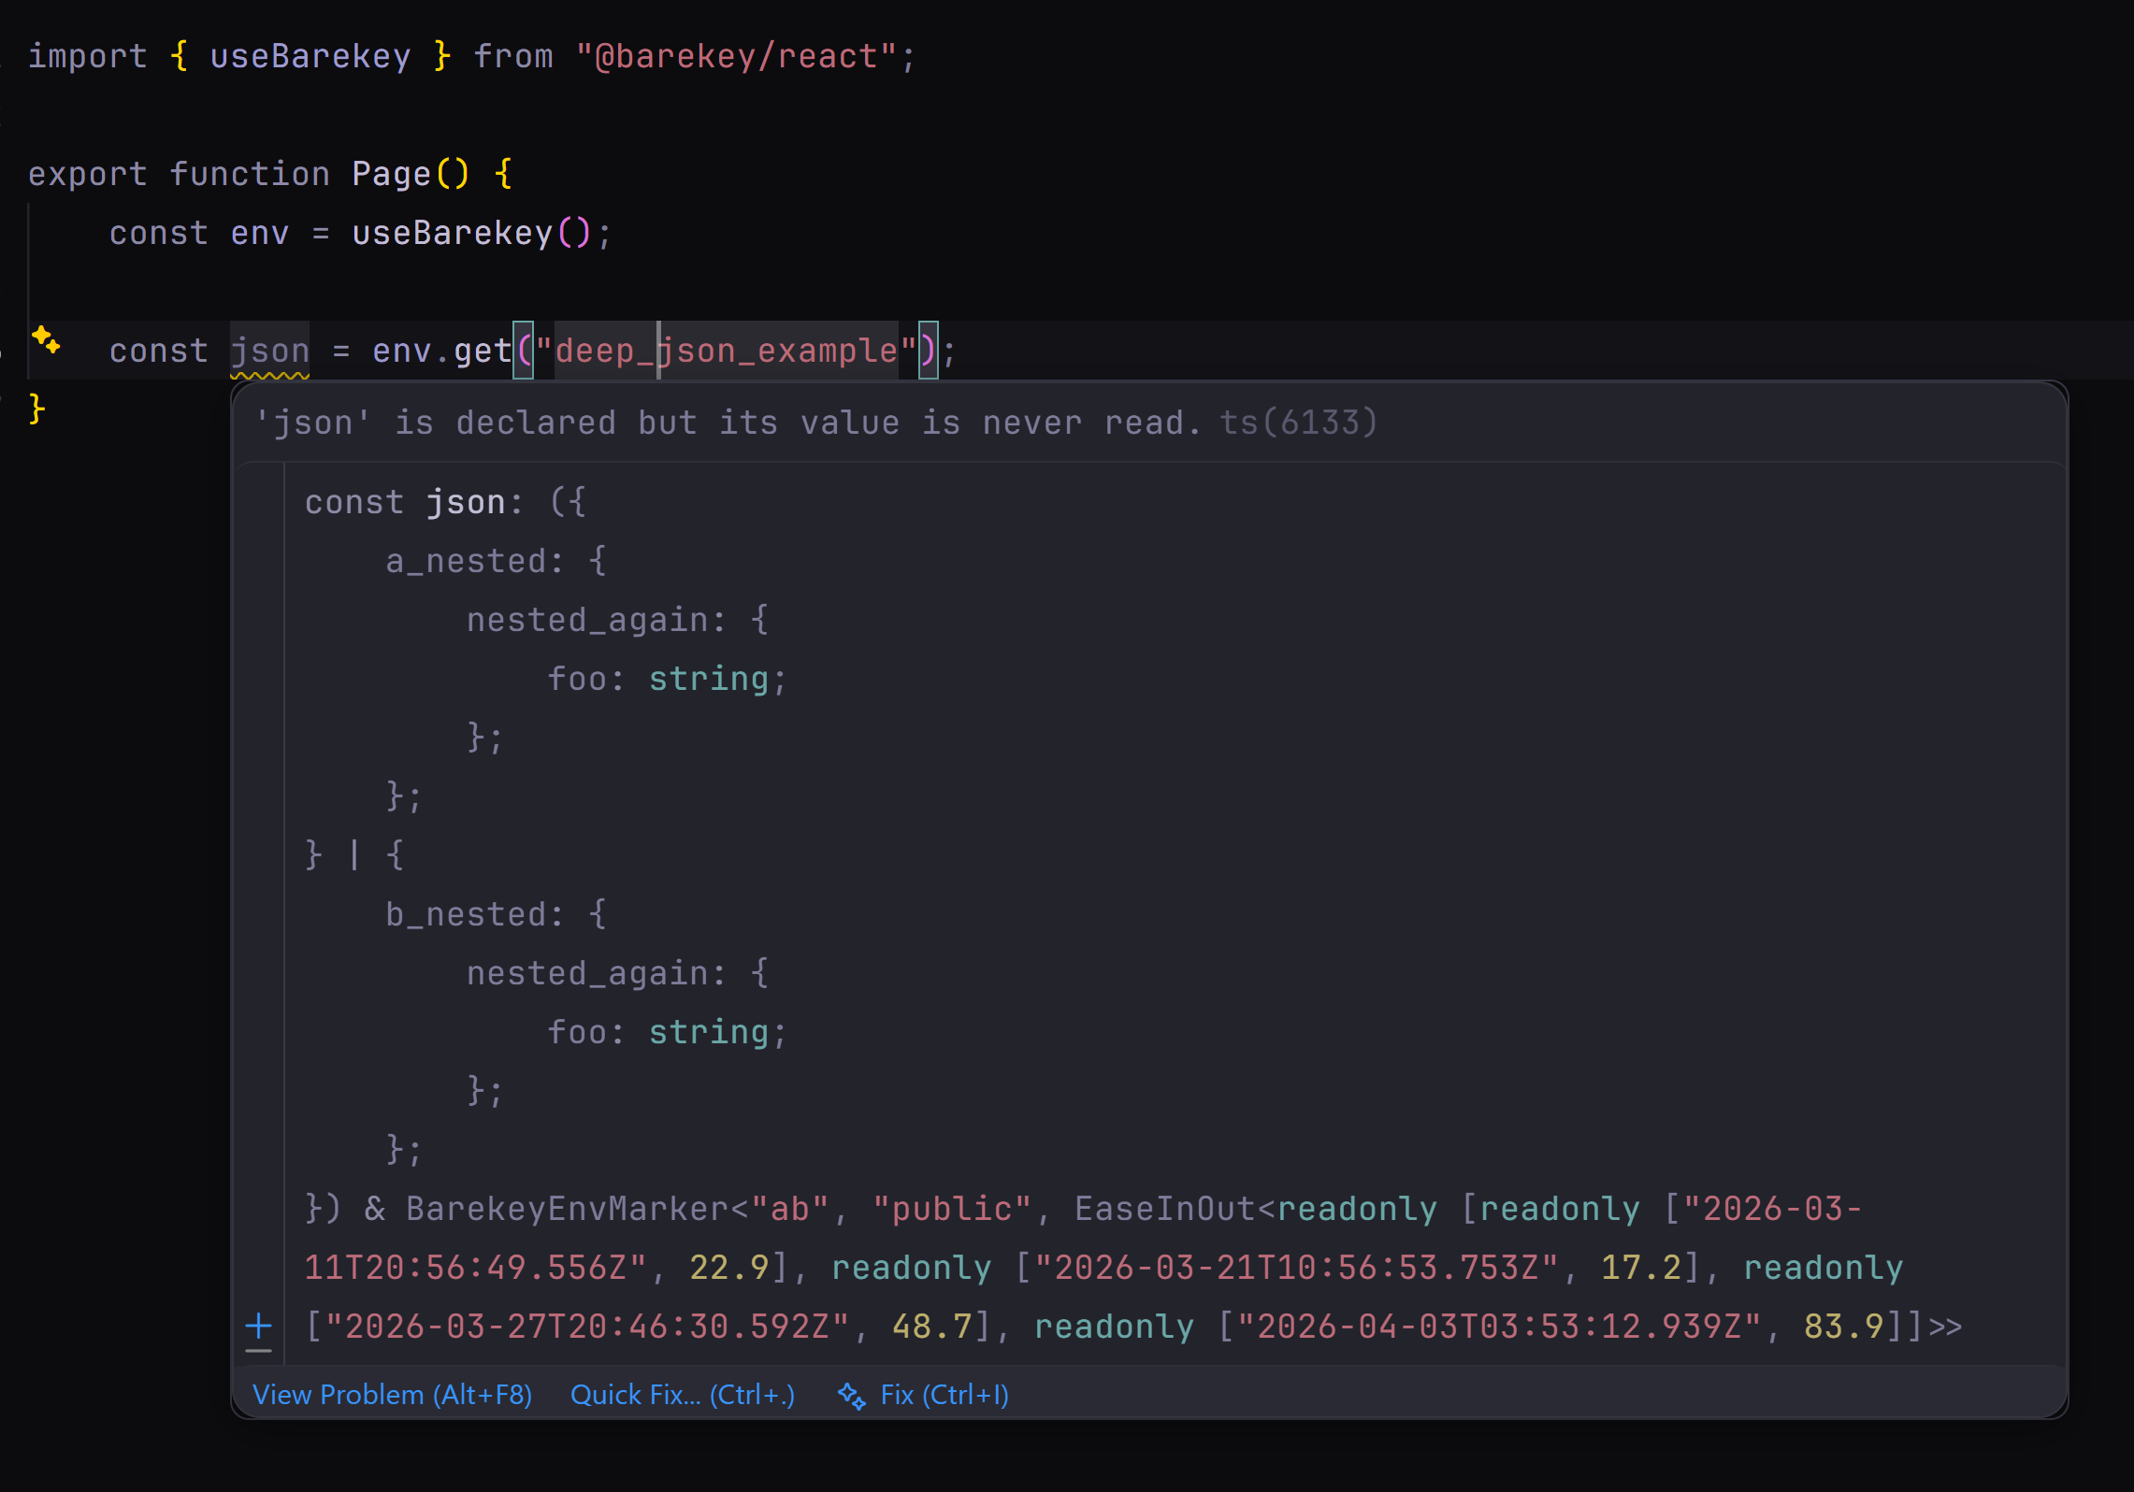Click the get method in env.get
The height and width of the screenshot is (1492, 2134).
point(482,351)
